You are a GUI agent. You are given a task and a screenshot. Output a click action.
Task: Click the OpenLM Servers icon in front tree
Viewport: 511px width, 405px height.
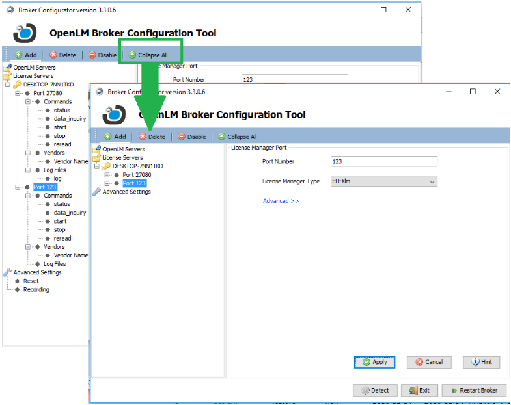97,149
